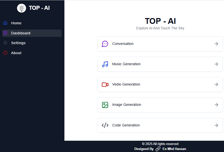Screen dimensions: 224x152
Task: Open Settings from the sidebar menu
Action: coord(18,43)
